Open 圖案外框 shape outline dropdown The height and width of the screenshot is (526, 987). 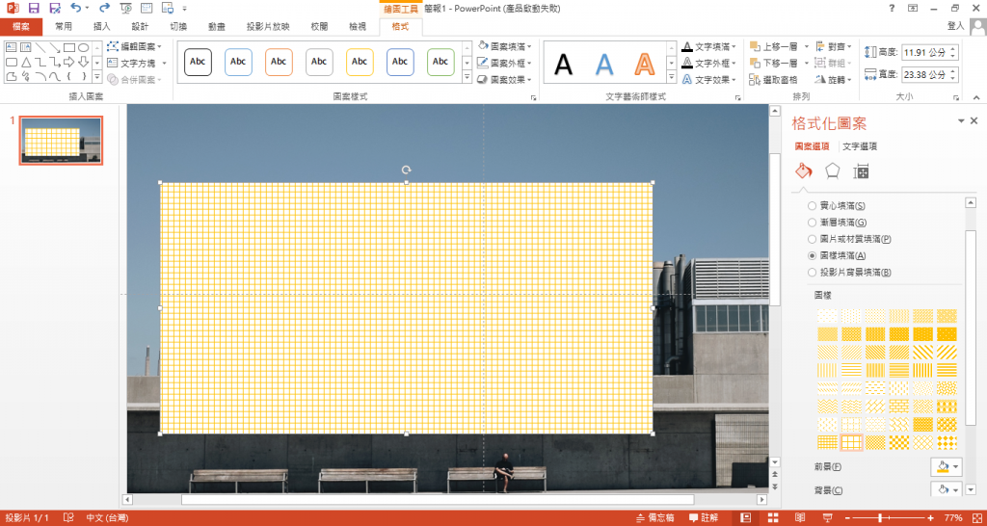[x=504, y=63]
